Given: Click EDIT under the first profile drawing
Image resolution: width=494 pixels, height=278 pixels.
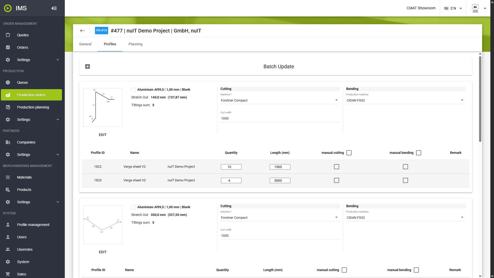Looking at the screenshot, I should pyautogui.click(x=103, y=135).
